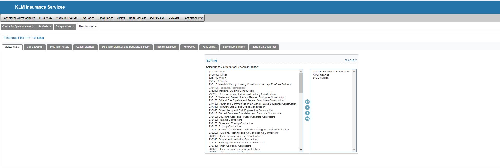
Task: Choose $100-300 Million from available criteria
Action: coord(218,75)
